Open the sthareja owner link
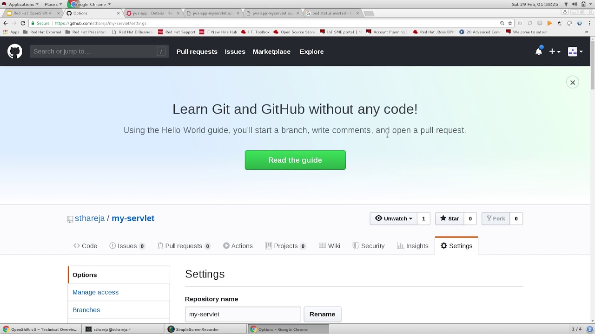The height and width of the screenshot is (334, 595). 90,218
